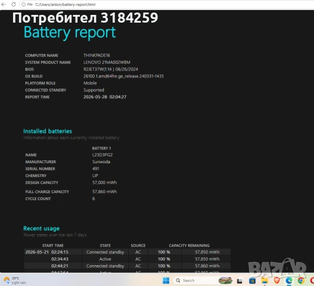Open the site info icon in the address bar
Screen dimensions: 314x286
[23, 4]
